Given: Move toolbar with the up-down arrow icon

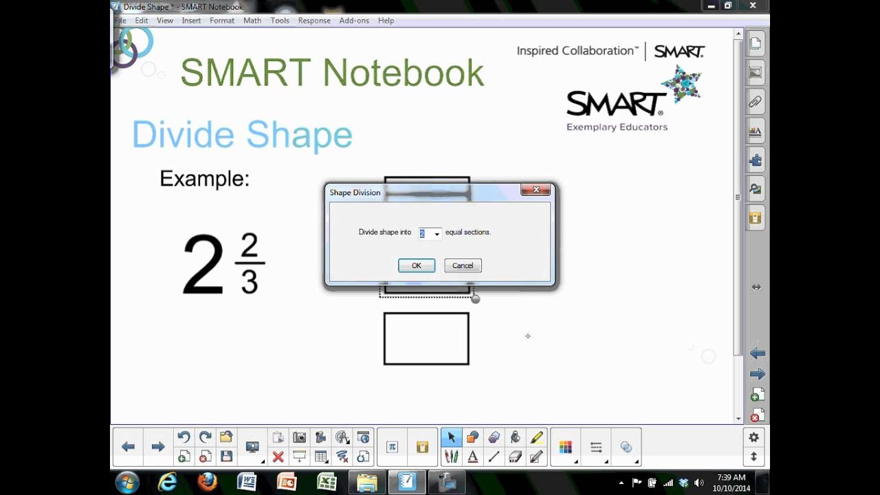Looking at the screenshot, I should [x=754, y=456].
